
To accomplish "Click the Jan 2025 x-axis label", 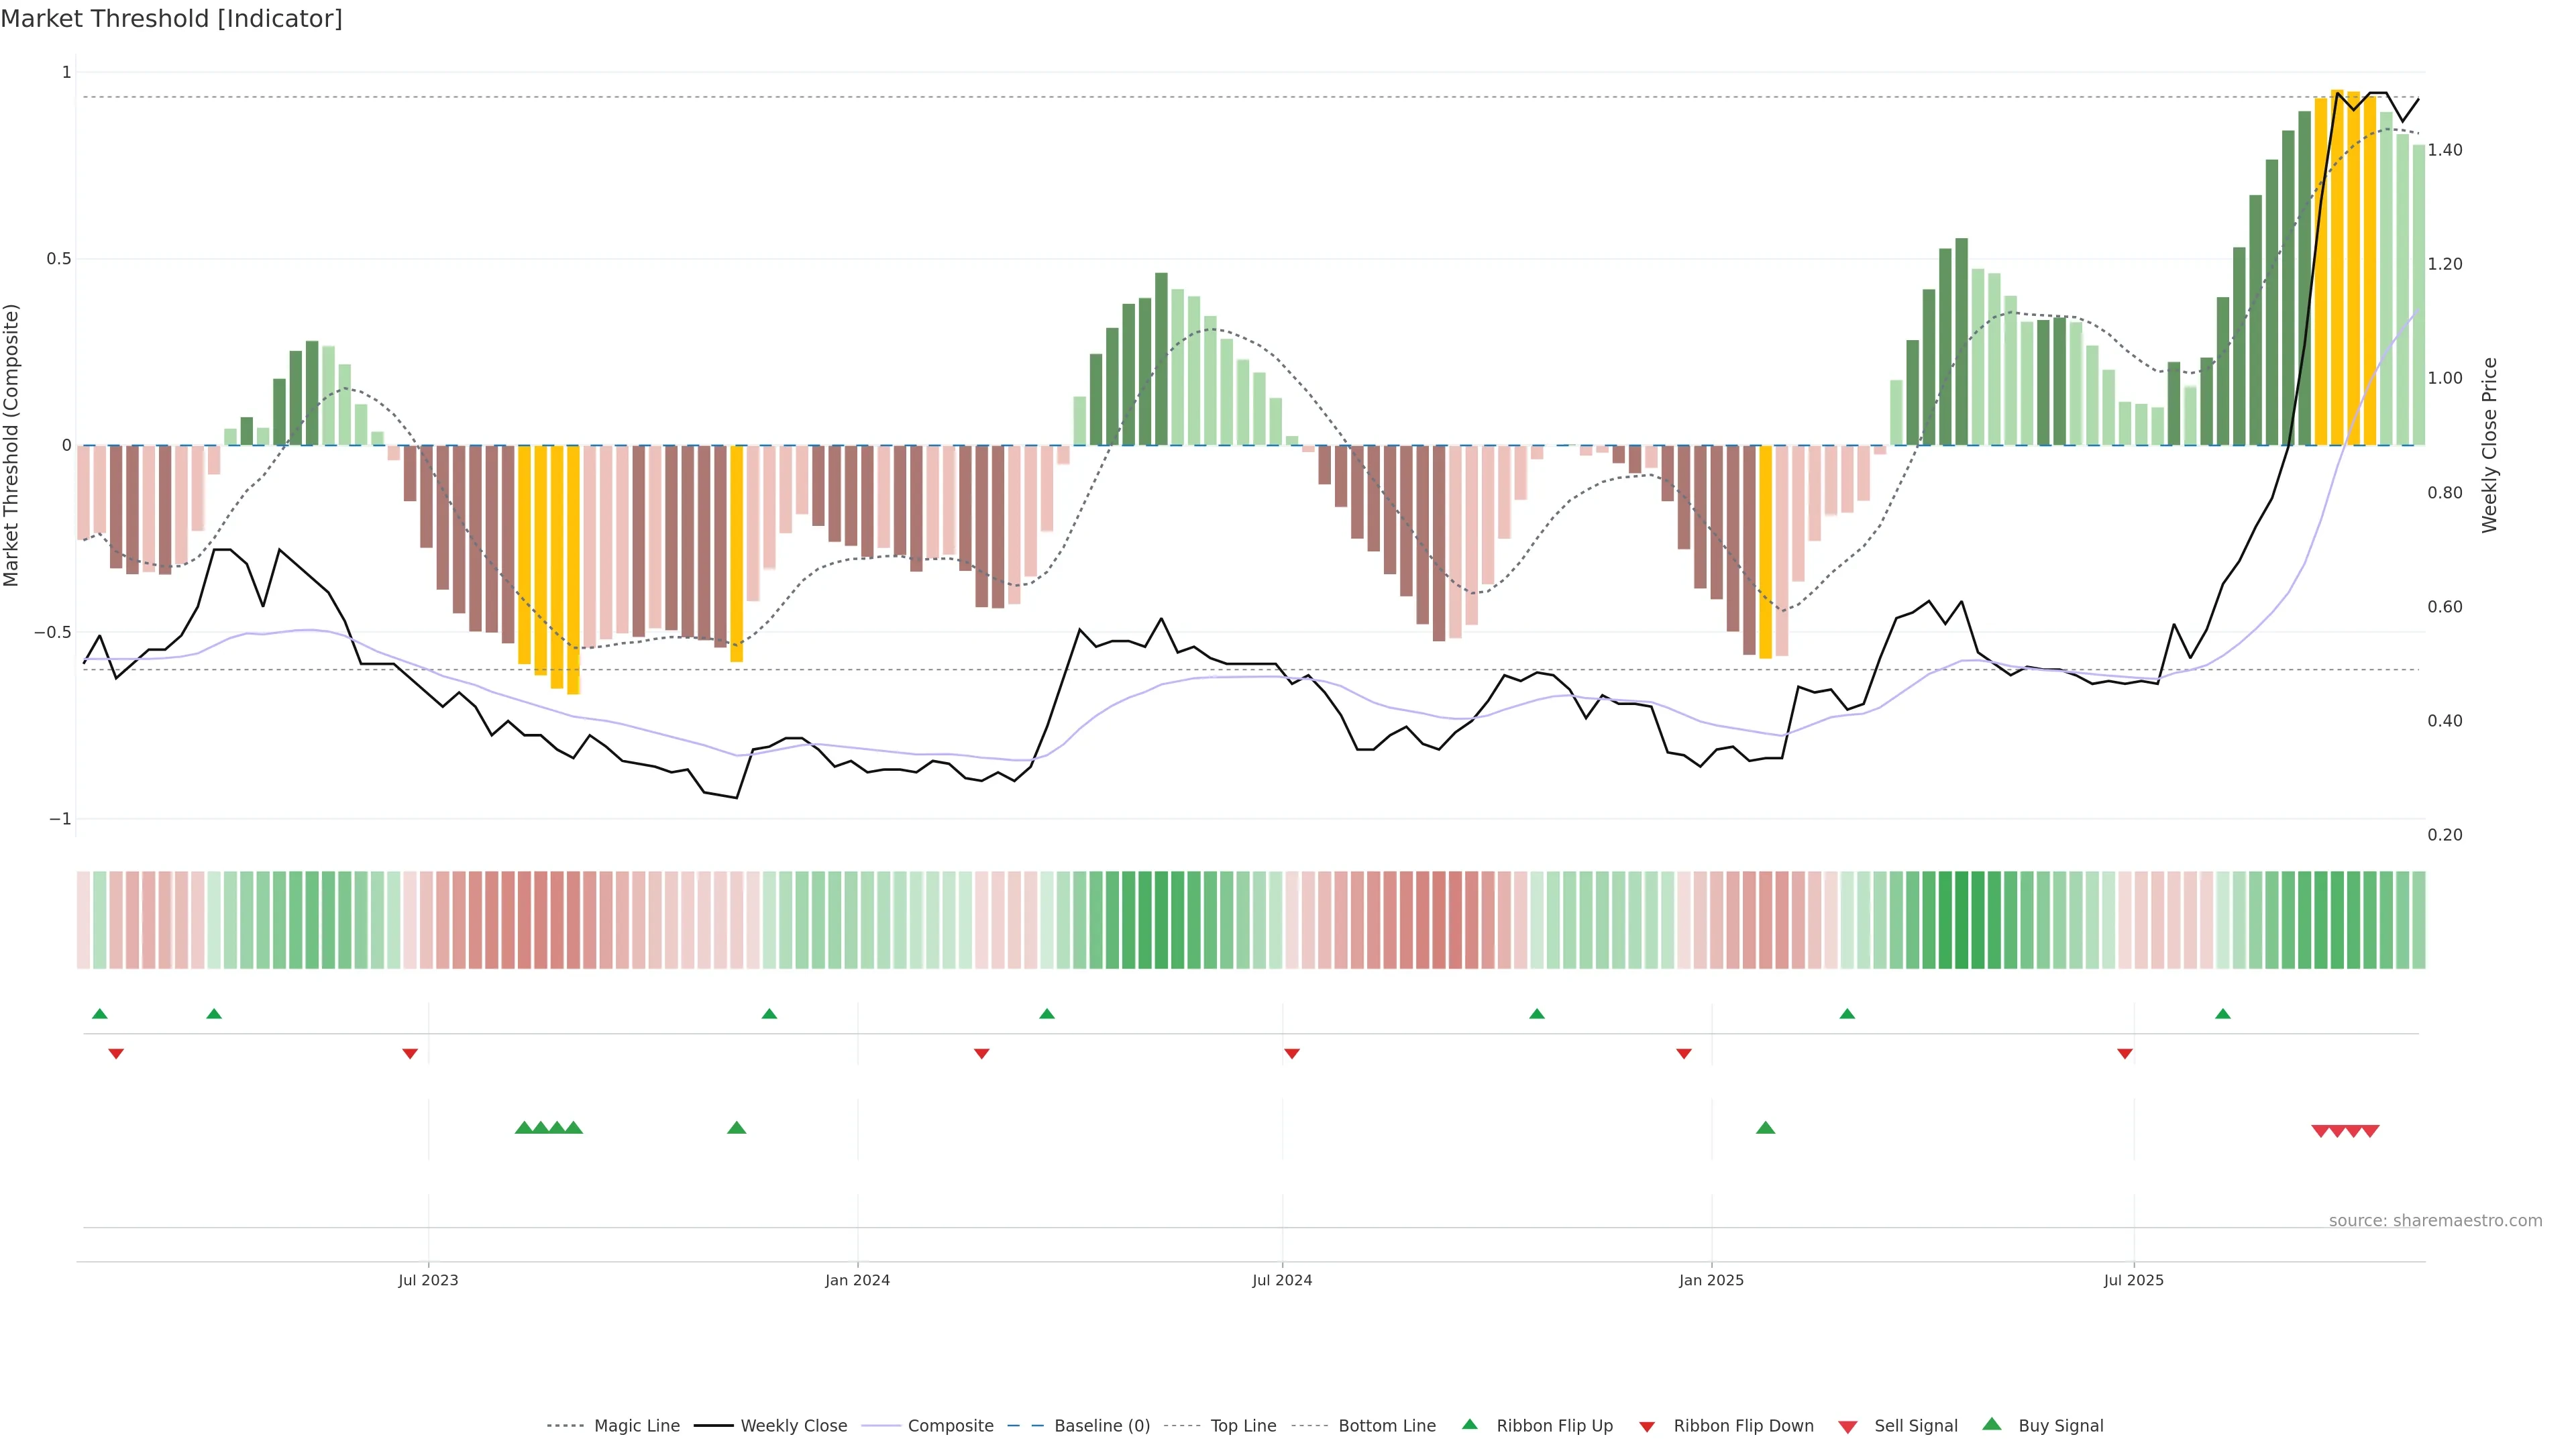I will tap(1711, 1280).
